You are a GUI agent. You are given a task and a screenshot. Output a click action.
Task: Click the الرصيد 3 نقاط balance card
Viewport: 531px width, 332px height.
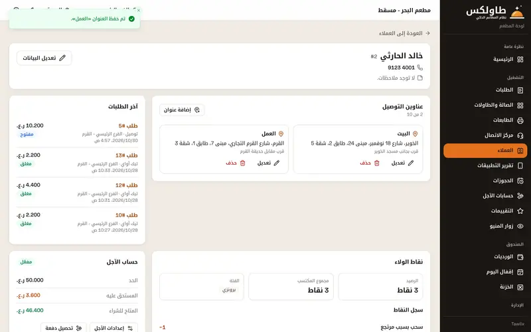coord(380,287)
